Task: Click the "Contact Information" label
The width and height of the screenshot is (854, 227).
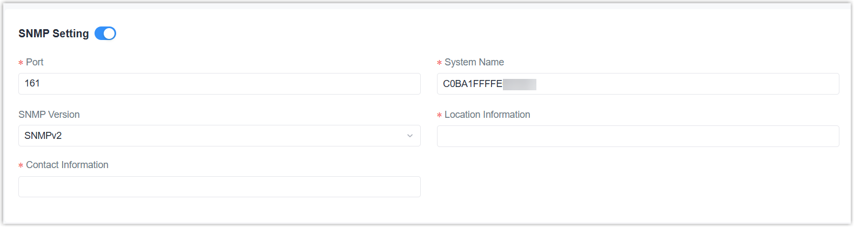Action: coord(67,165)
